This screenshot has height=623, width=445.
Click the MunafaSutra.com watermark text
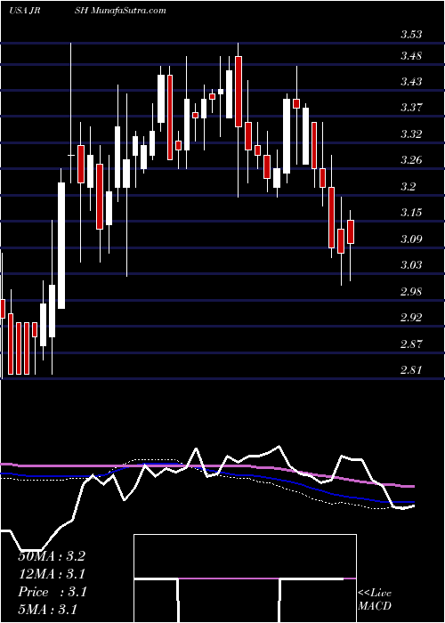point(129,11)
